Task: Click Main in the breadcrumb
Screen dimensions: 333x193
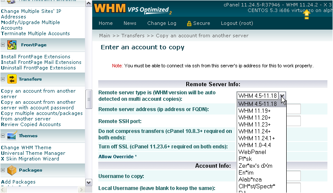Action: [x=105, y=36]
